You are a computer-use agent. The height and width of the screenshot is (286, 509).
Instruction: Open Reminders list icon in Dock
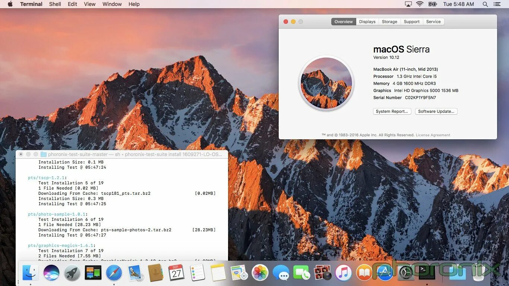pyautogui.click(x=197, y=273)
